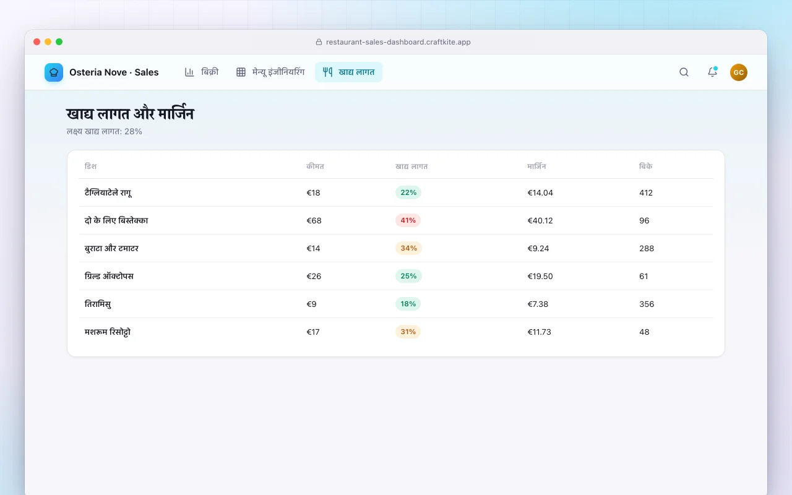Click the 356 sold count
This screenshot has width=792, height=495.
(x=647, y=304)
